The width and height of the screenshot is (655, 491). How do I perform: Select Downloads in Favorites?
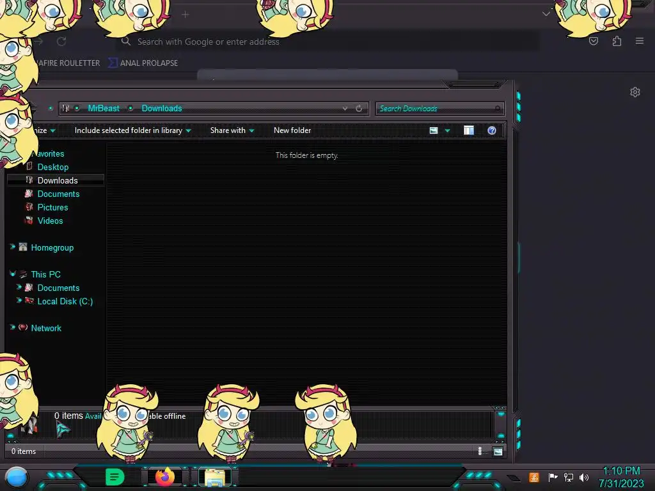coord(58,180)
